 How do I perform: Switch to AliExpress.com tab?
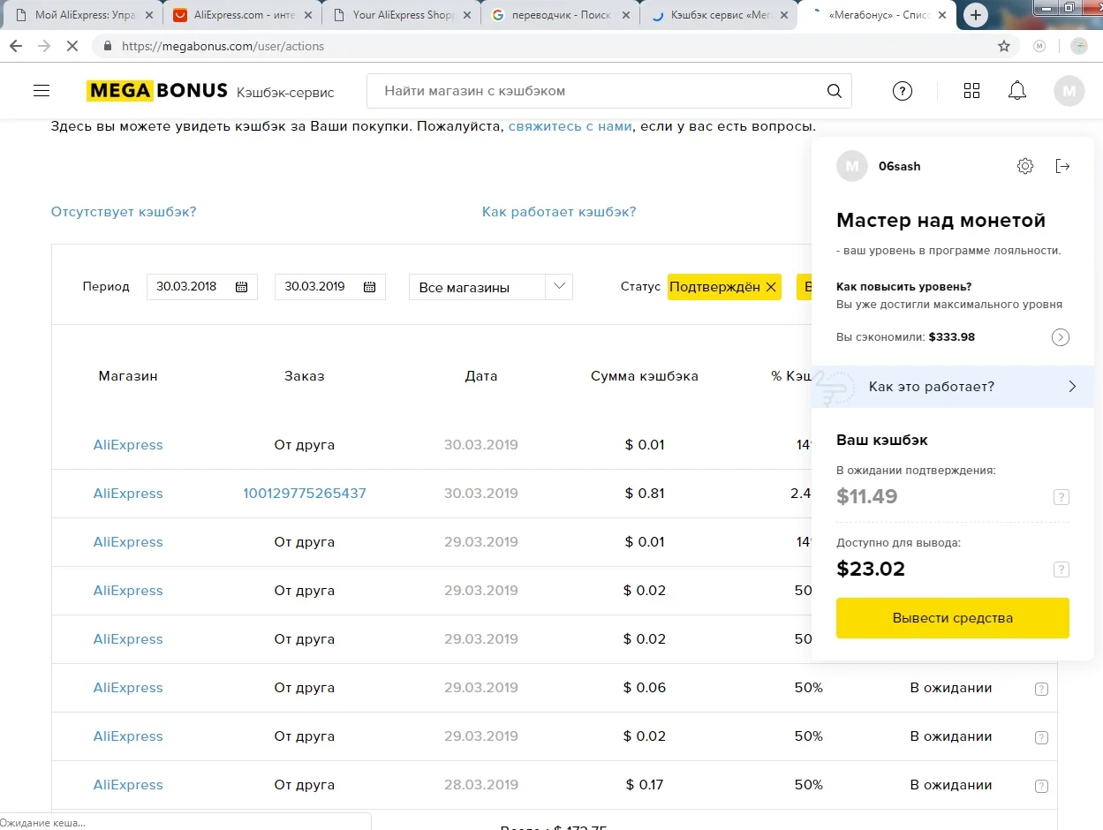241,15
